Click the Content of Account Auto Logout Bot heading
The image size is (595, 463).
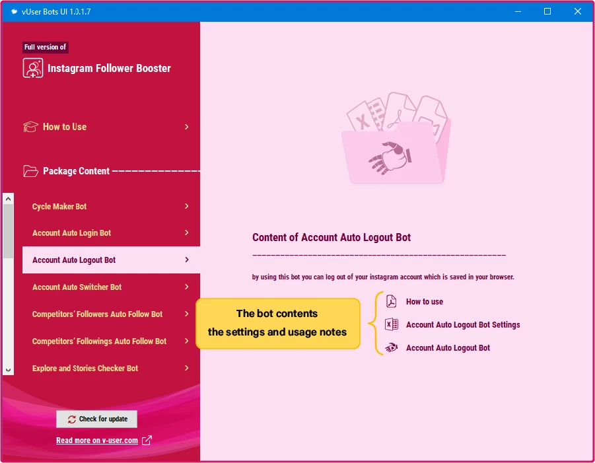332,238
